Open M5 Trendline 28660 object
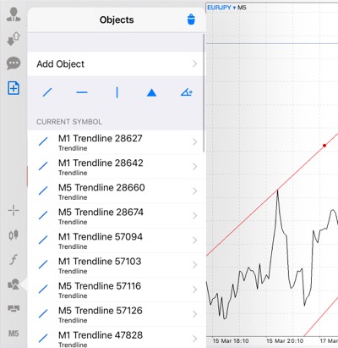This screenshot has width=338, height=348. (117, 191)
